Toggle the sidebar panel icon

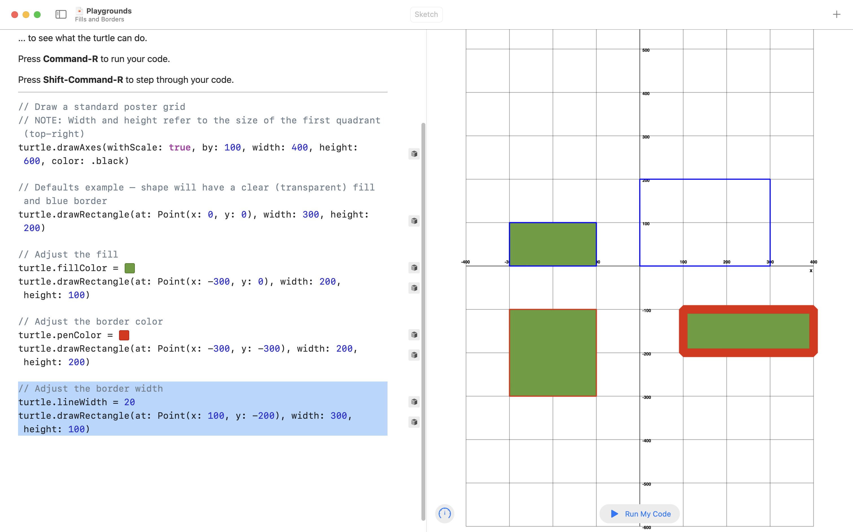coord(61,14)
